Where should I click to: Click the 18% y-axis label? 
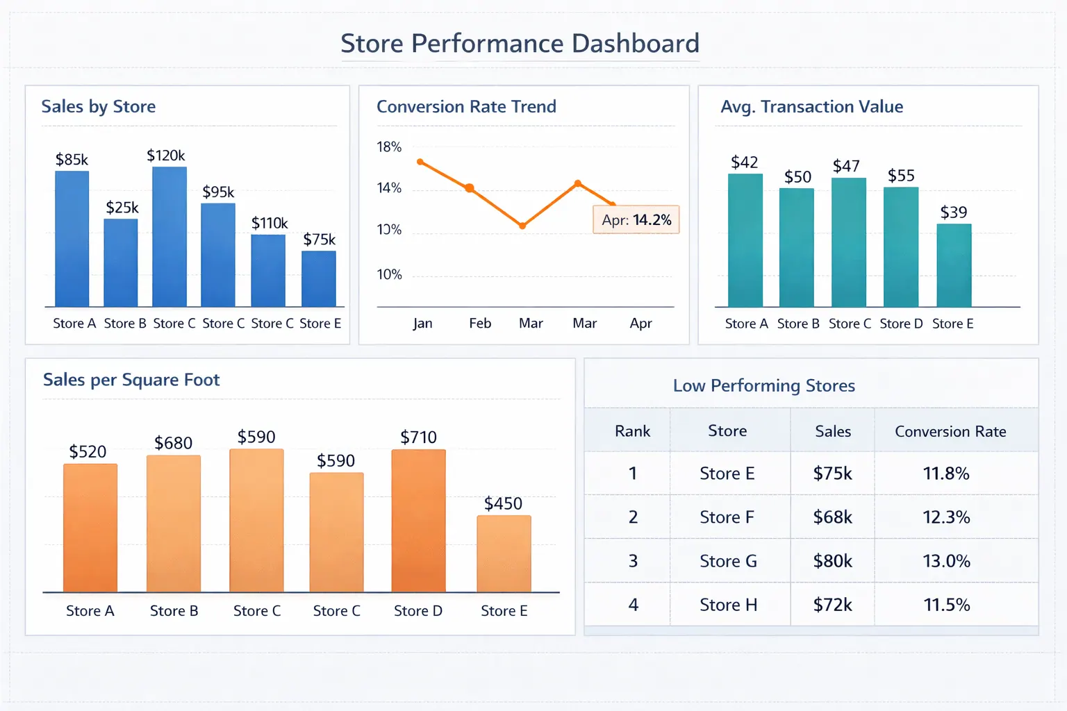tap(388, 147)
